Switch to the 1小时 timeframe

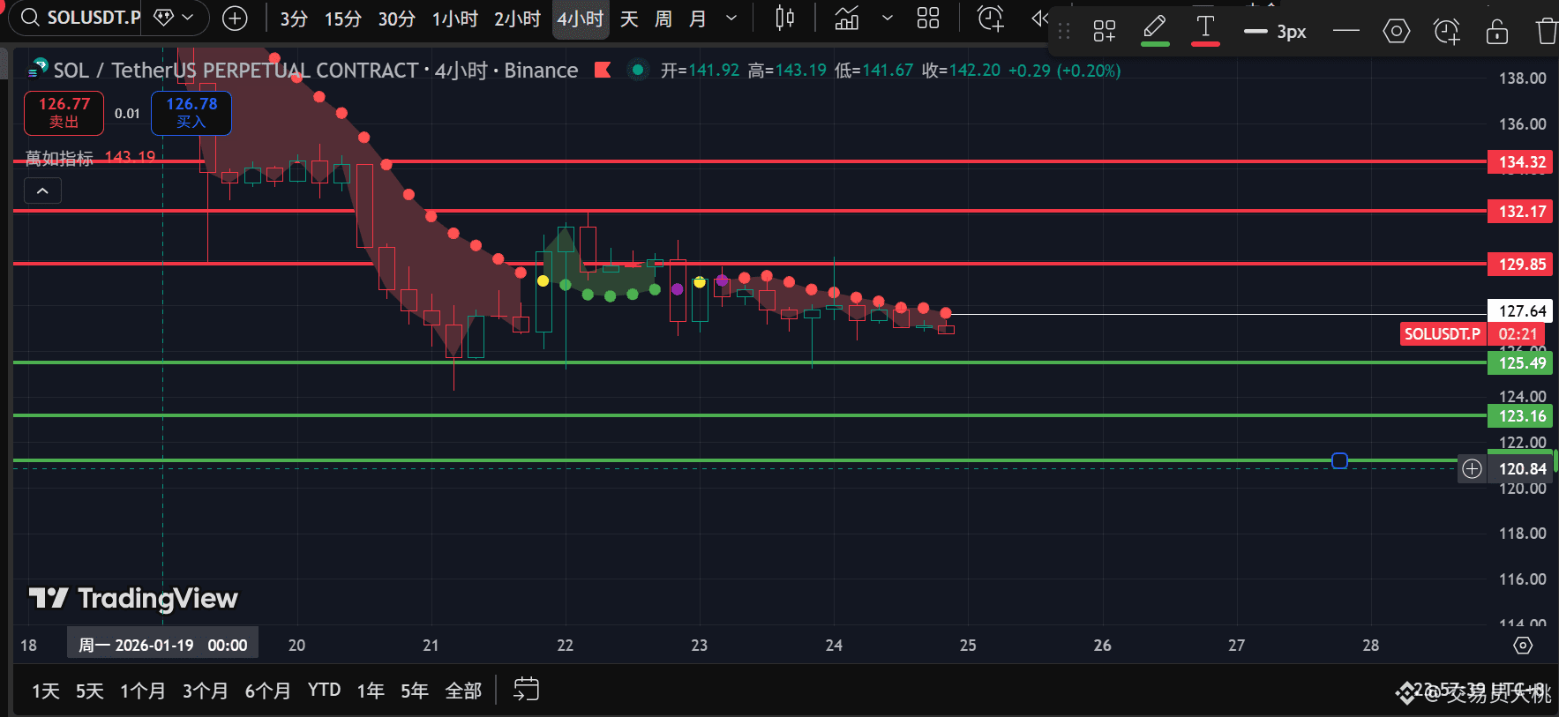coord(455,19)
